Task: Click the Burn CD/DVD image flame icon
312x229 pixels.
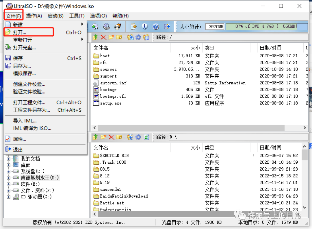Action: 118,27
